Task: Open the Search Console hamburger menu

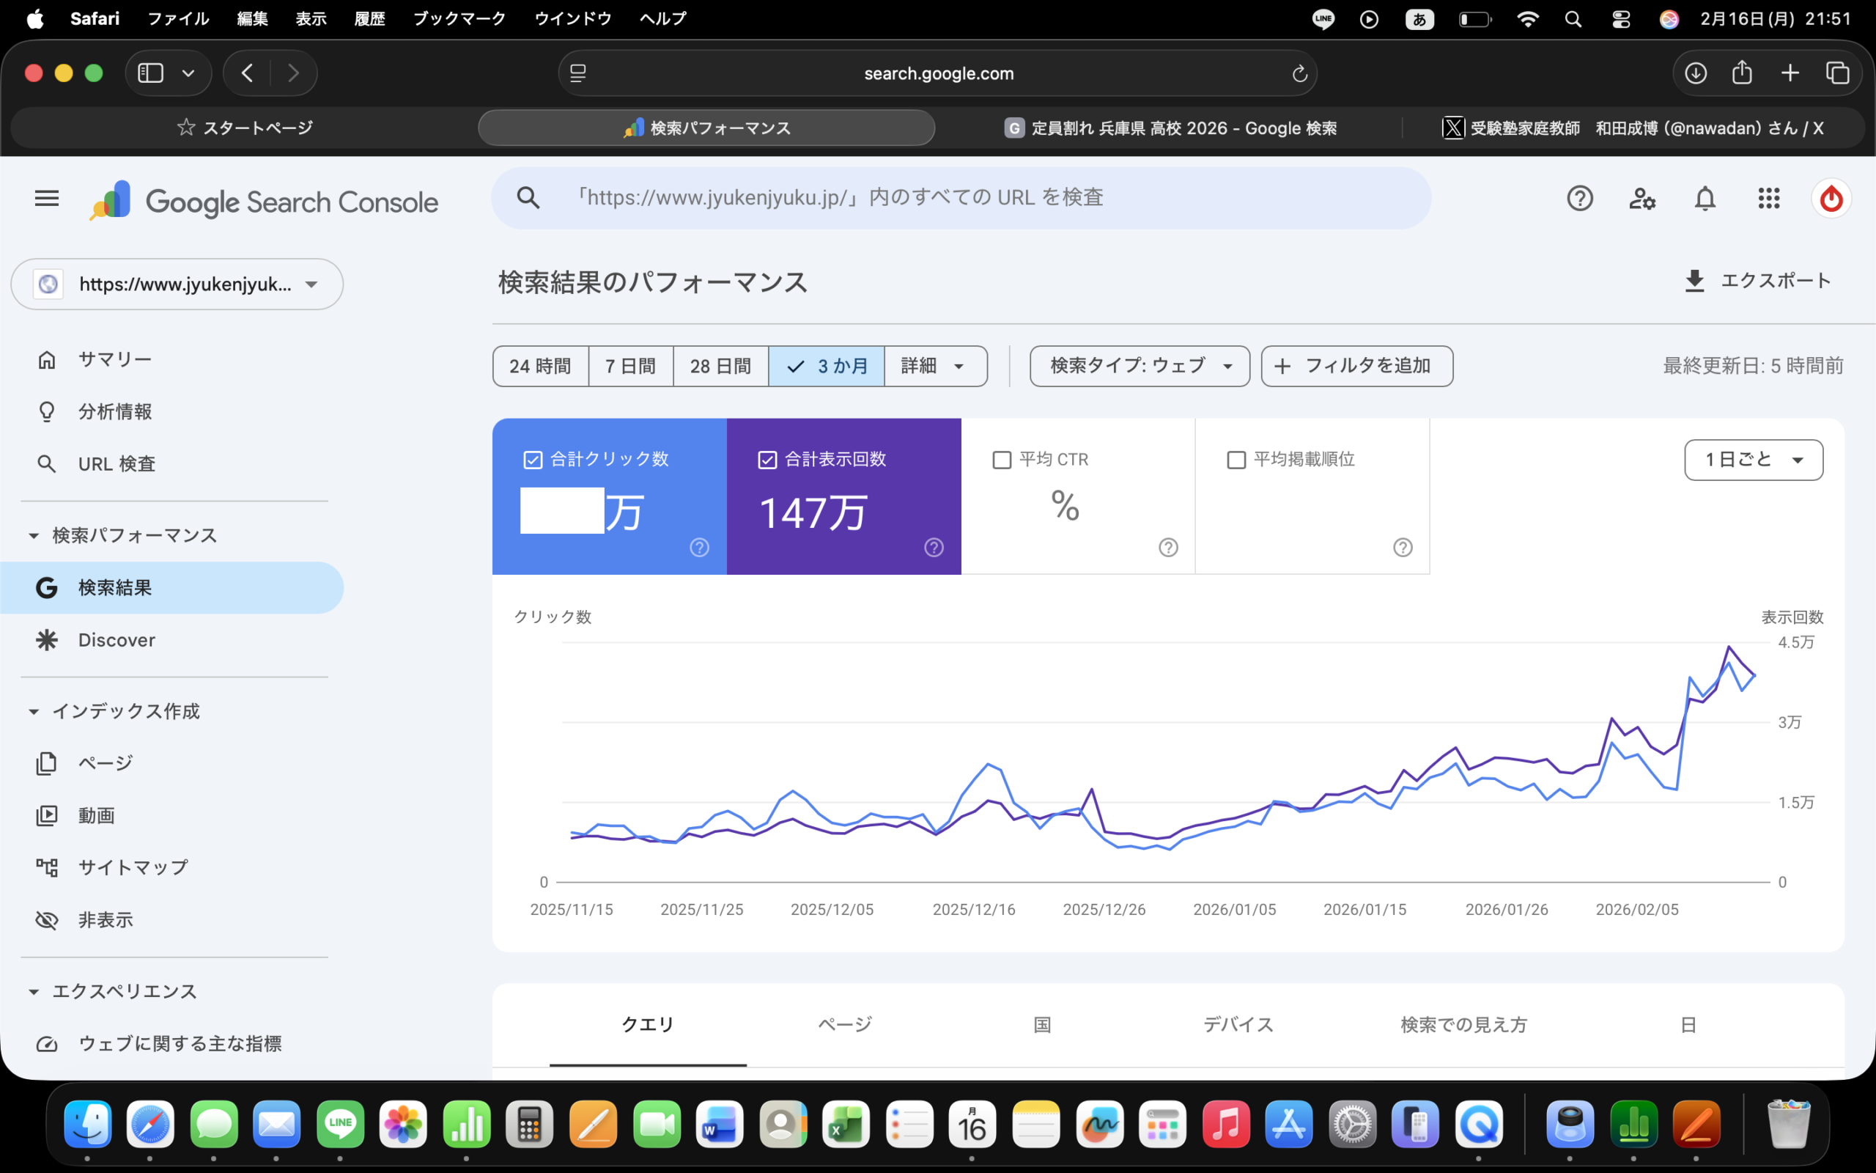Action: (x=46, y=199)
